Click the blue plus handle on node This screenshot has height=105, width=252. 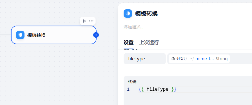click(96, 35)
